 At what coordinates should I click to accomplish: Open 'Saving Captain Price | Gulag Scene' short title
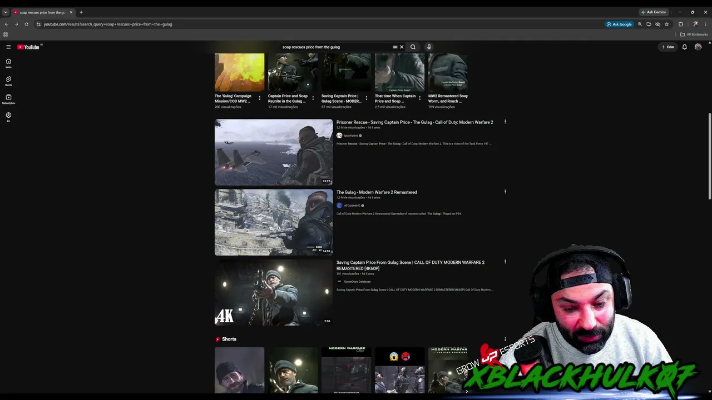pyautogui.click(x=342, y=98)
